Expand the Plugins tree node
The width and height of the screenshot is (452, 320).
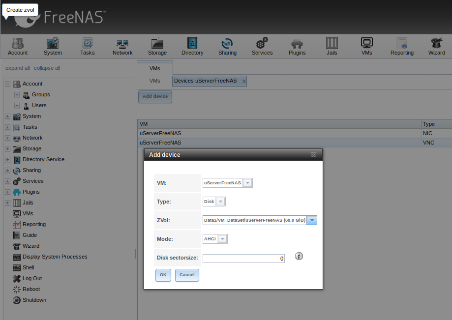click(x=8, y=192)
